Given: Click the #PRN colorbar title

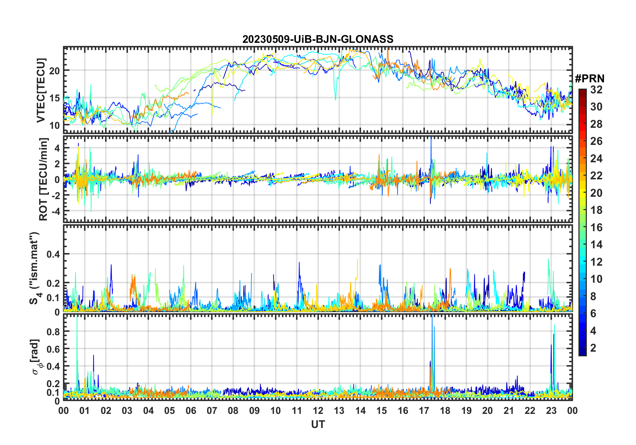Looking at the screenshot, I should [590, 79].
